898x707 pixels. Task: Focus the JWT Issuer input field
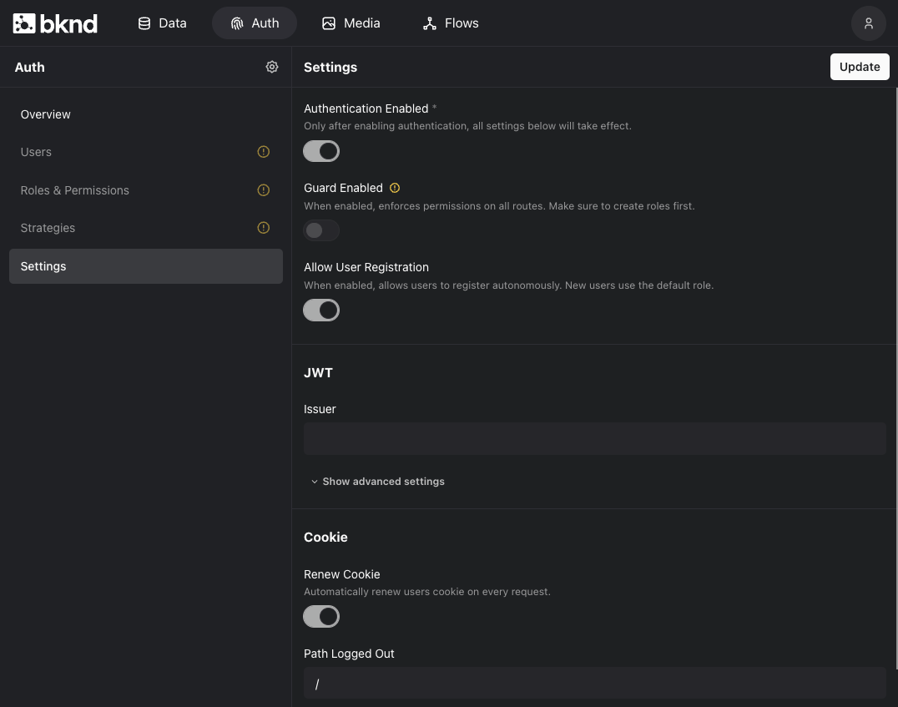point(594,439)
